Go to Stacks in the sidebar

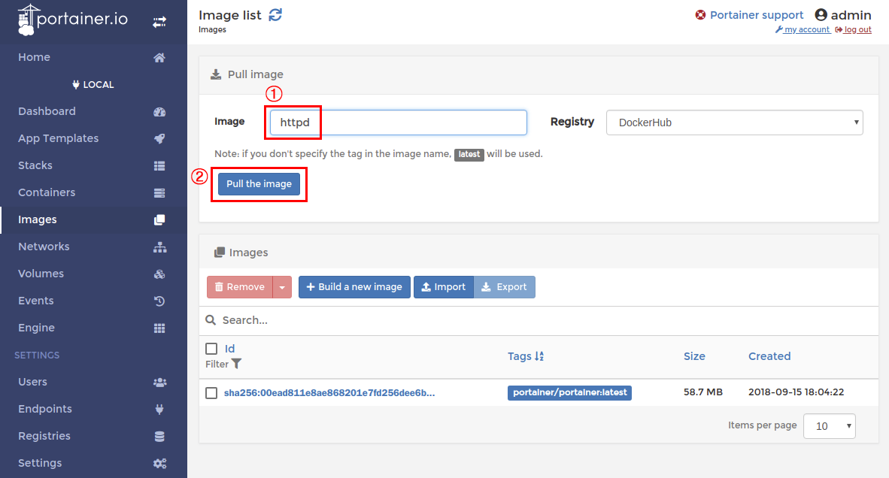[35, 165]
